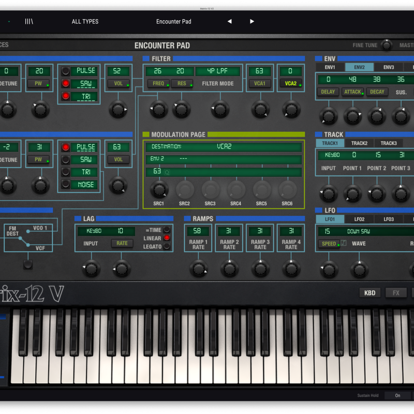Toggle upper oscillator TRI LED
Screen dimensions: 414x414
(66, 96)
